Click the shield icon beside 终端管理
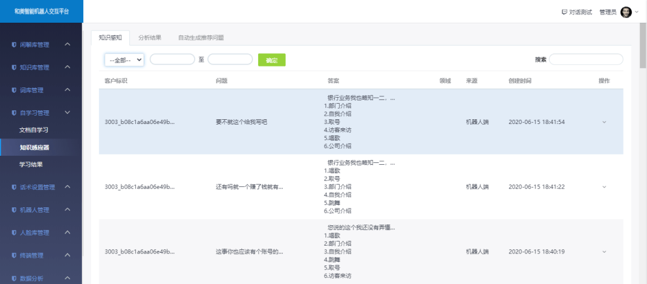The height and width of the screenshot is (284, 647). point(14,255)
